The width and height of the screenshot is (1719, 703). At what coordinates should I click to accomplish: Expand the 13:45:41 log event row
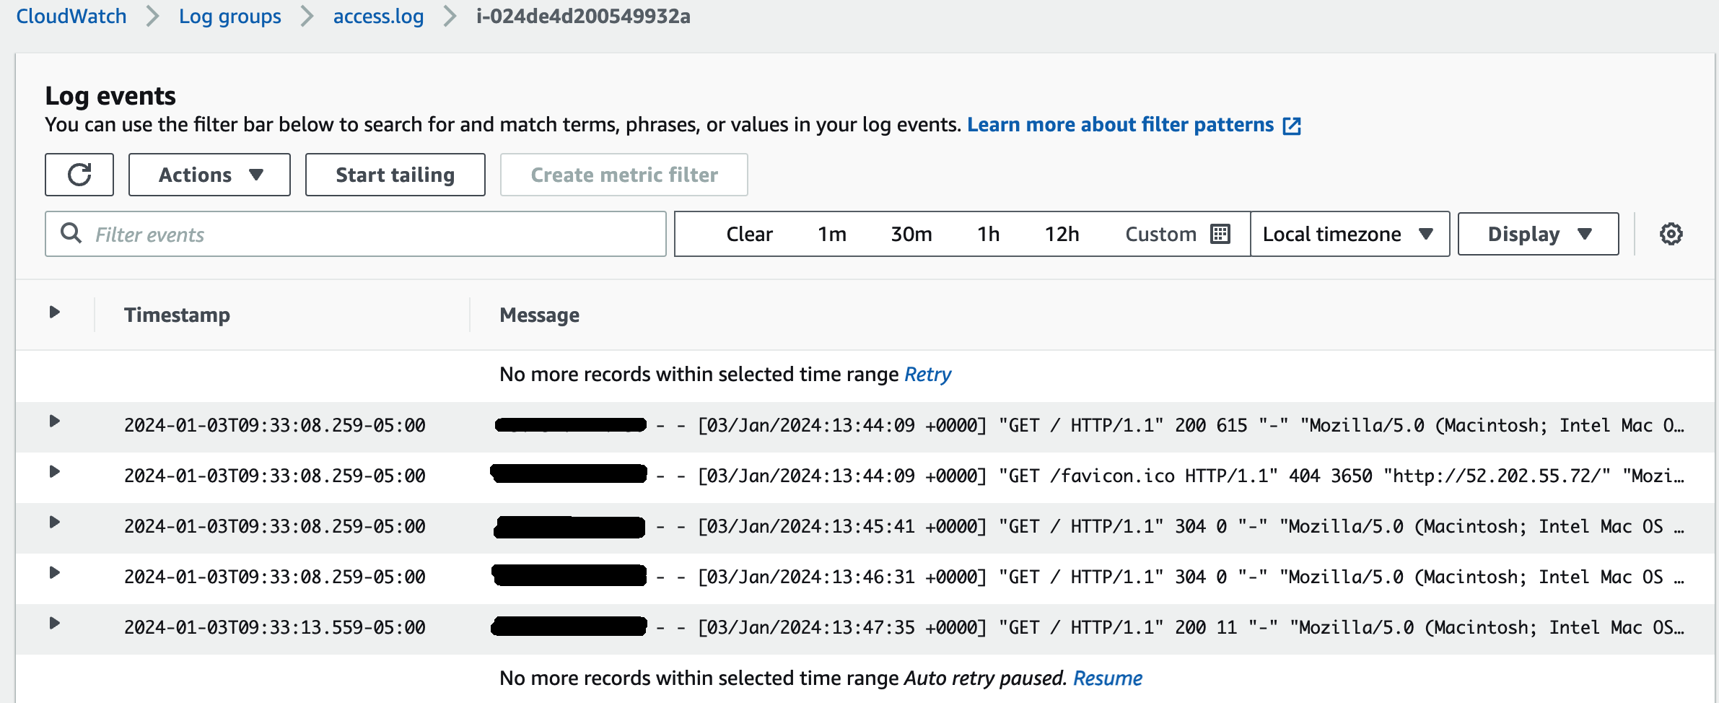pyautogui.click(x=54, y=523)
